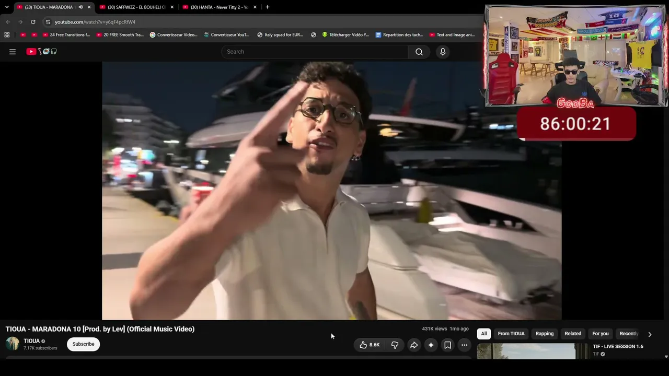Image resolution: width=669 pixels, height=376 pixels.
Task: Start voice search with the microphone
Action: 443,52
